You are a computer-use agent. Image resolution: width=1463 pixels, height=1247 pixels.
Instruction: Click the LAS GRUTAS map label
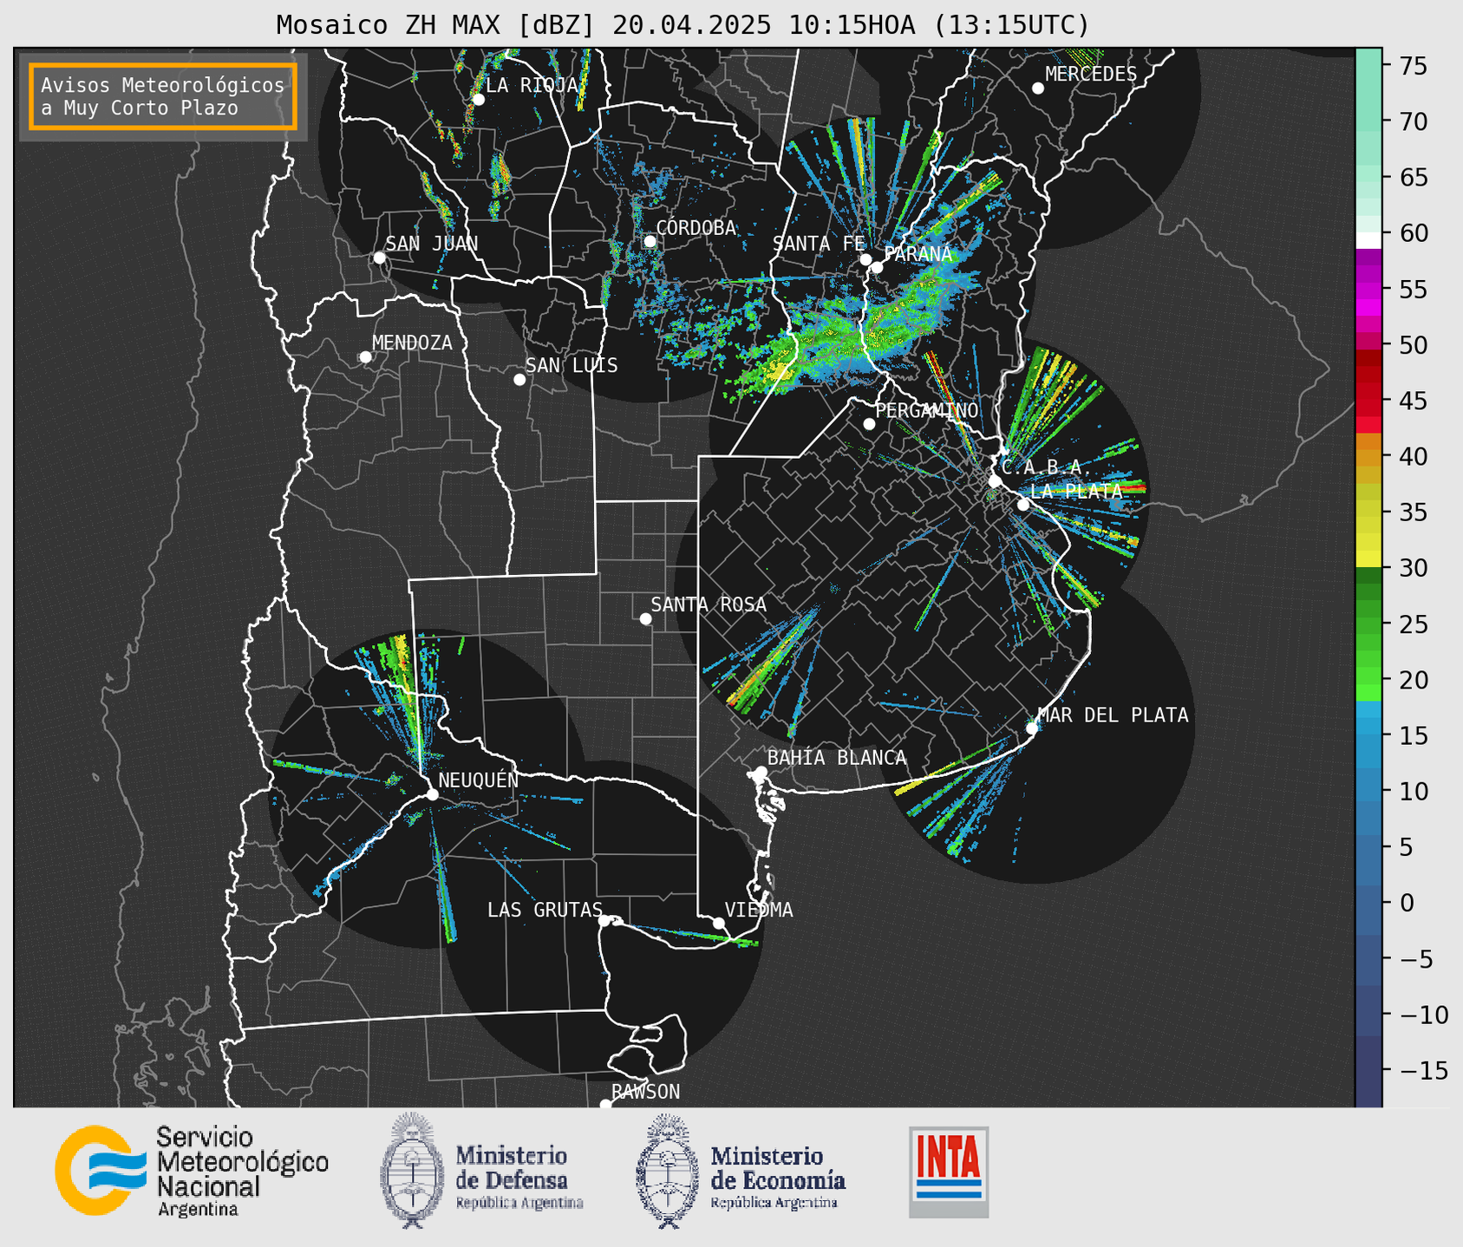pyautogui.click(x=545, y=910)
